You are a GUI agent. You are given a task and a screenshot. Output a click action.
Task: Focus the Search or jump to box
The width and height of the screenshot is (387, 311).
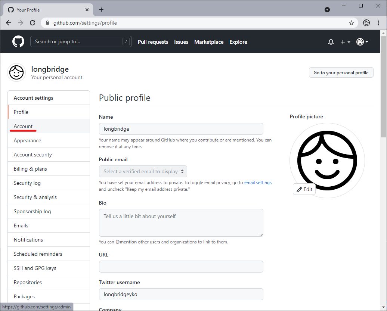click(81, 41)
